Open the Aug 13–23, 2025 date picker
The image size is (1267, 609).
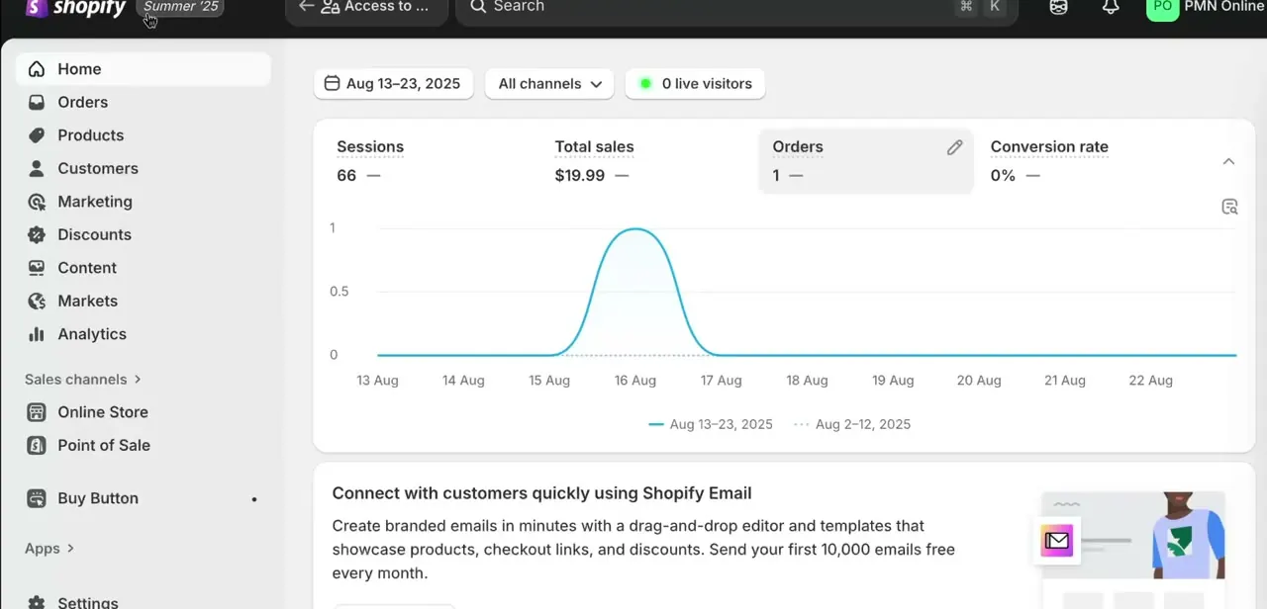(393, 84)
